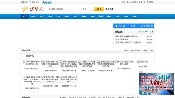Go to the 首页 nav tab
The image size is (175, 98).
(24, 16)
